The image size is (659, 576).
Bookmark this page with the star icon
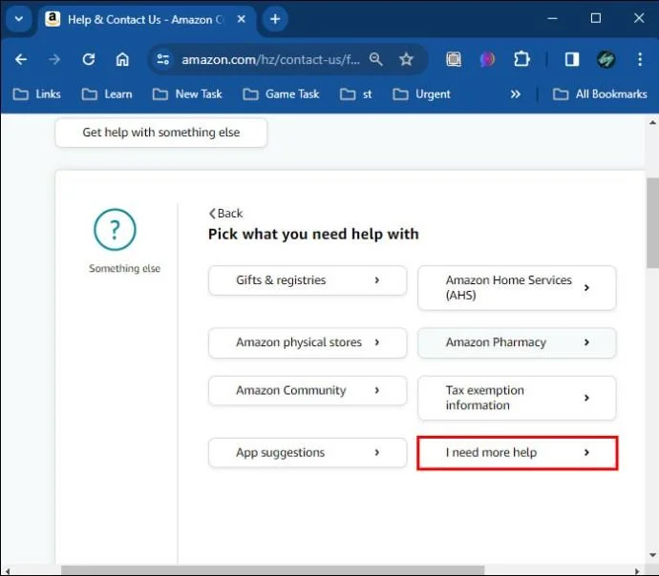406,59
